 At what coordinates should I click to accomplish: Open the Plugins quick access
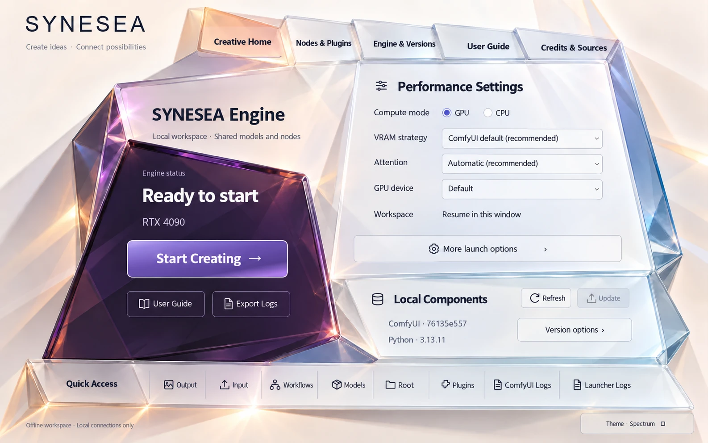click(x=458, y=384)
